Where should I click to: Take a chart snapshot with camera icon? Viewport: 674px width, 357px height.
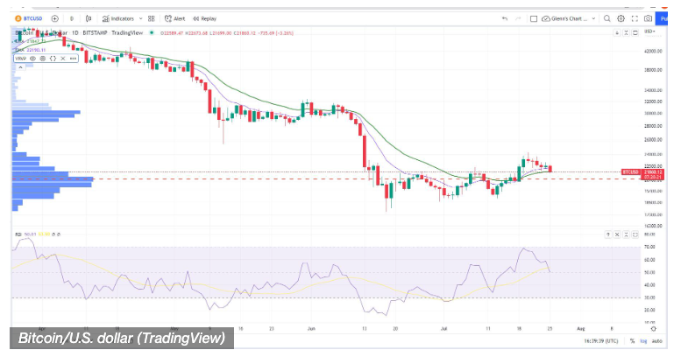click(648, 18)
